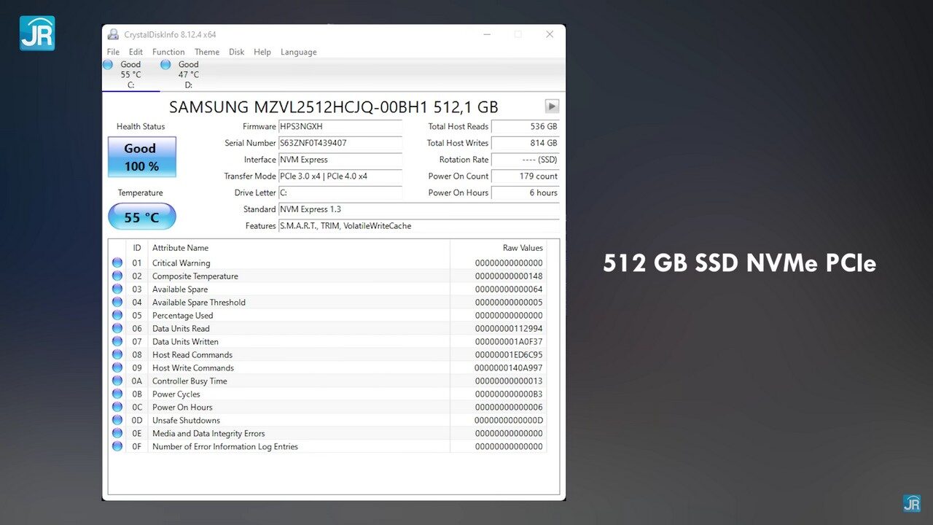Open the Disk selection menu
The image size is (933, 525).
236,52
